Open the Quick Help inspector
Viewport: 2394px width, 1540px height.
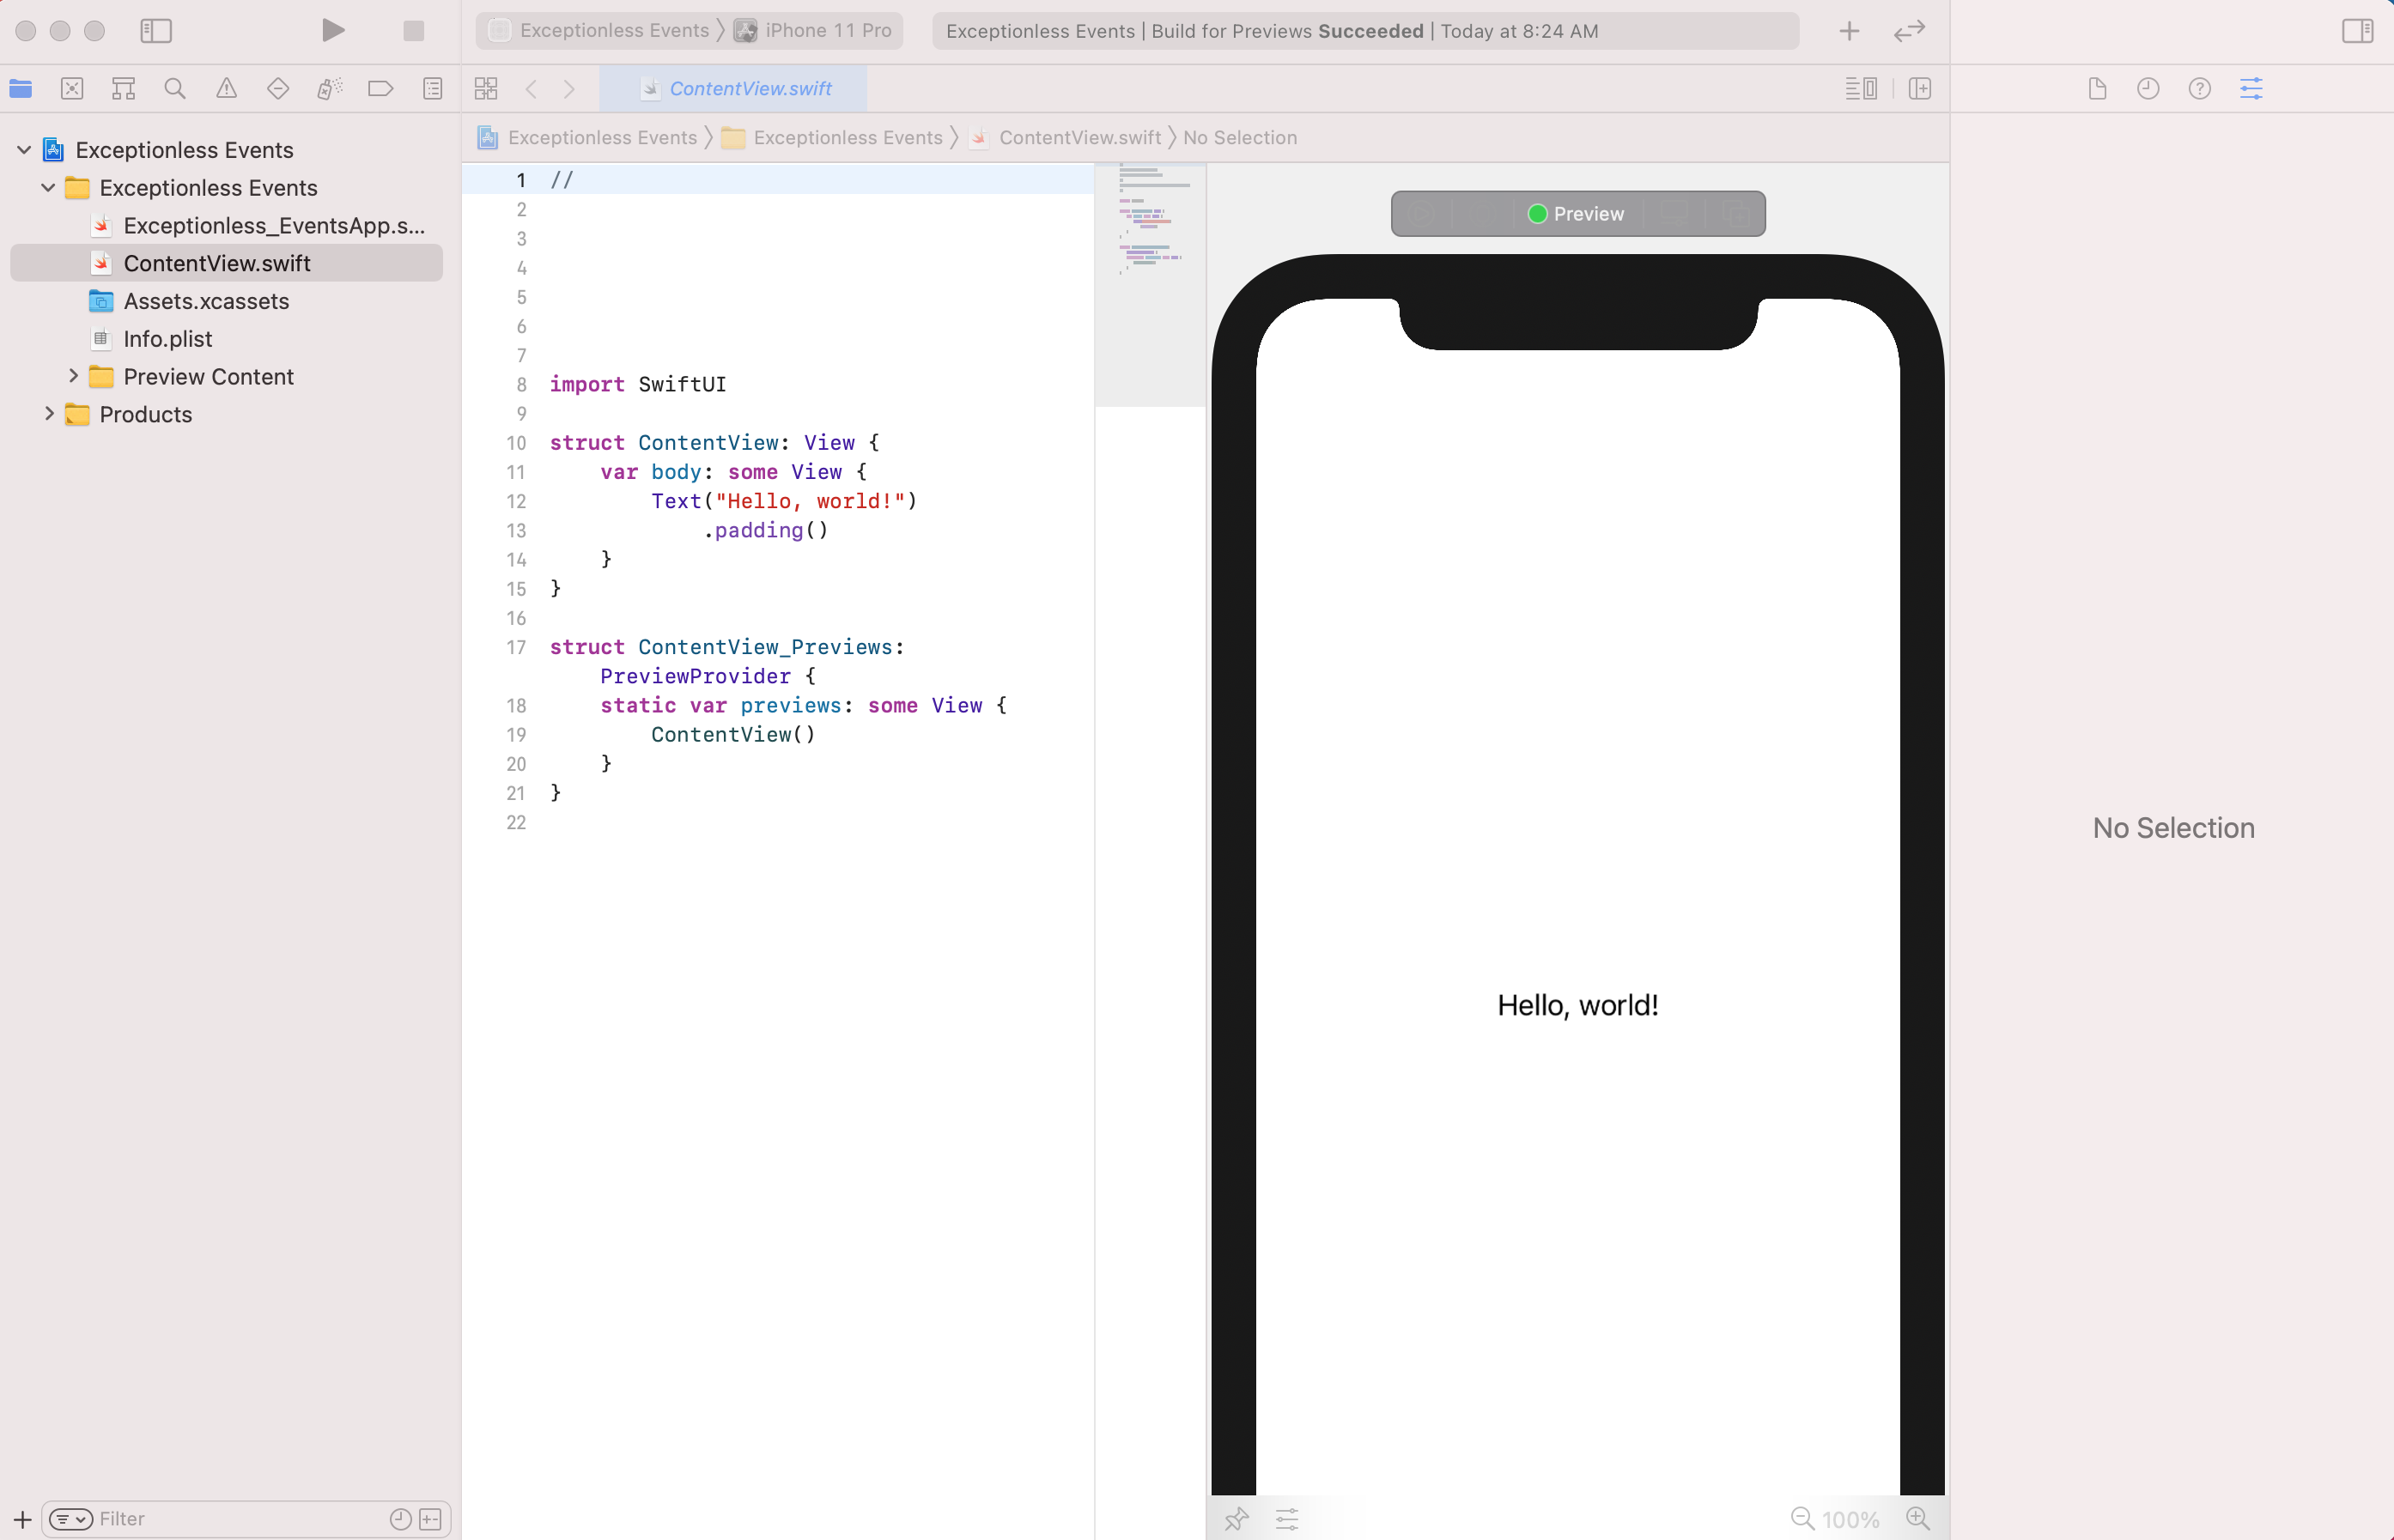point(2200,88)
